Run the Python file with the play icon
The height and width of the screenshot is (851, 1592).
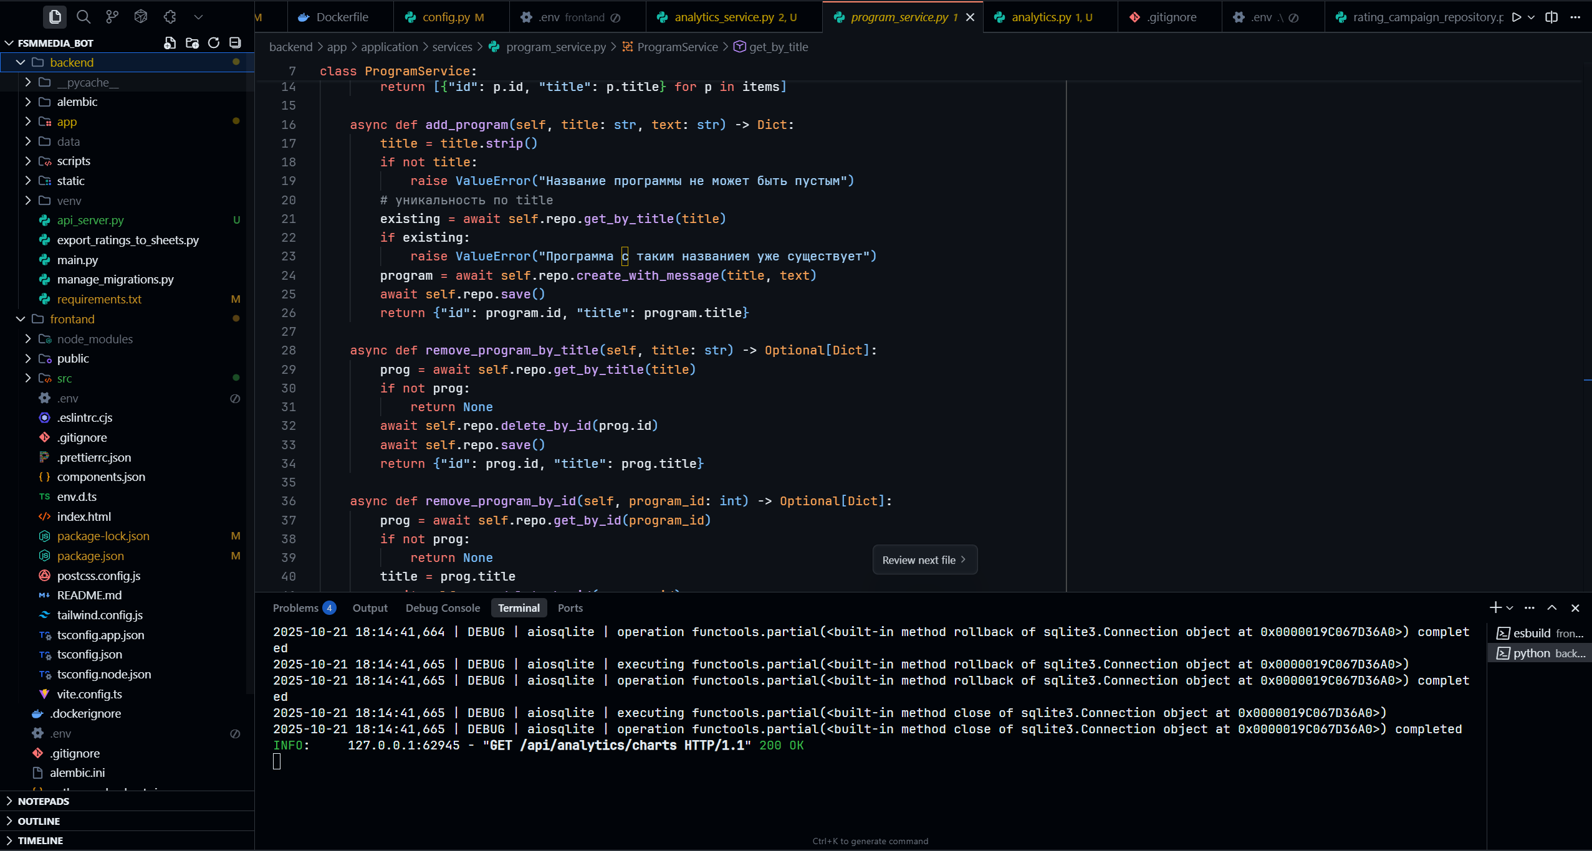pos(1516,17)
